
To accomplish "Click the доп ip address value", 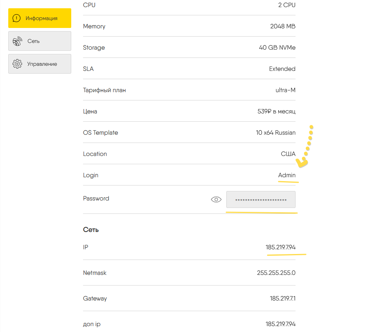I will pos(280,324).
